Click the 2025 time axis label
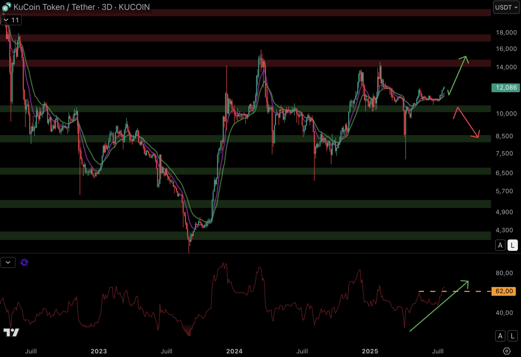 pyautogui.click(x=370, y=351)
